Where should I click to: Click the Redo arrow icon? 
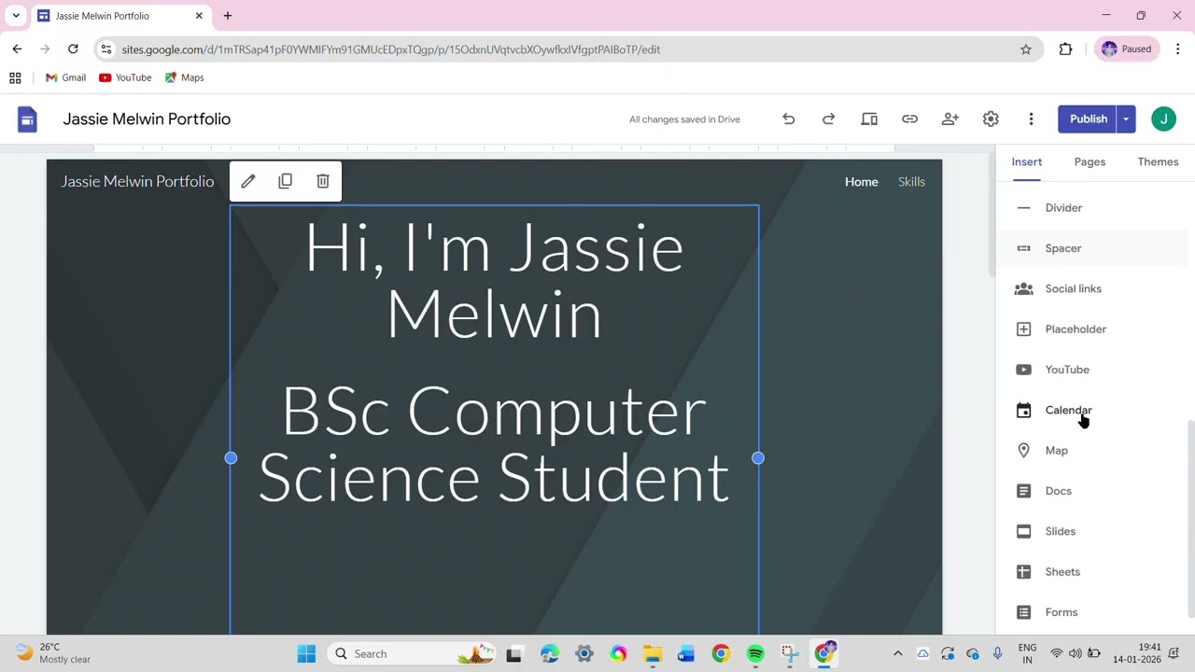pos(828,119)
